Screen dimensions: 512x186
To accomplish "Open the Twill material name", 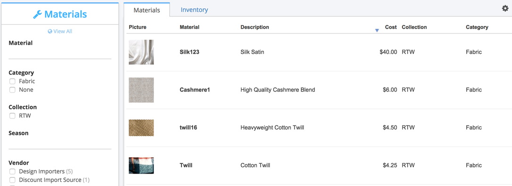I will 186,165.
